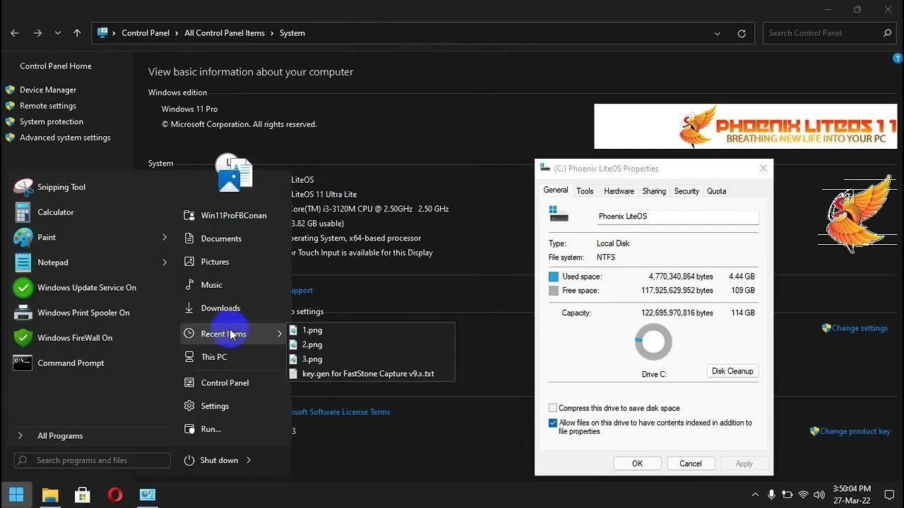The height and width of the screenshot is (508, 904).
Task: Open Remote settings link
Action: (48, 106)
